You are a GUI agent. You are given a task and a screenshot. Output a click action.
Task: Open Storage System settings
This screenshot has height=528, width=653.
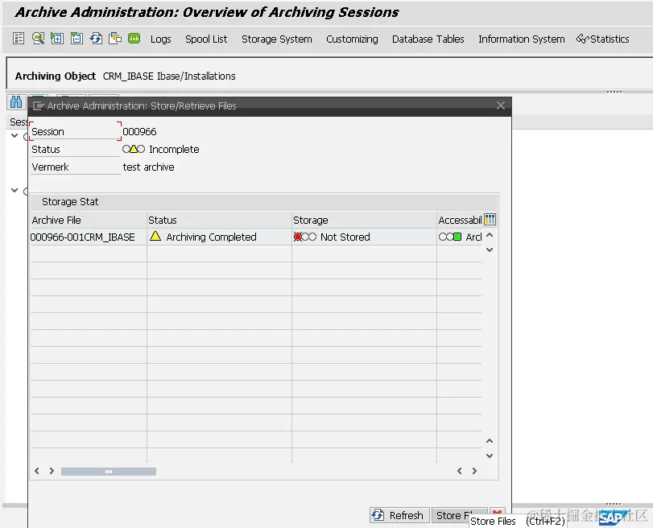276,39
